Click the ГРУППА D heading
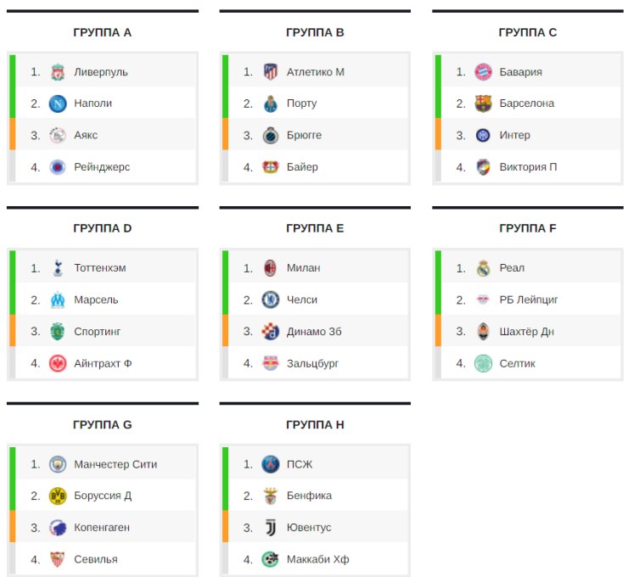The height and width of the screenshot is (577, 628). 103,228
